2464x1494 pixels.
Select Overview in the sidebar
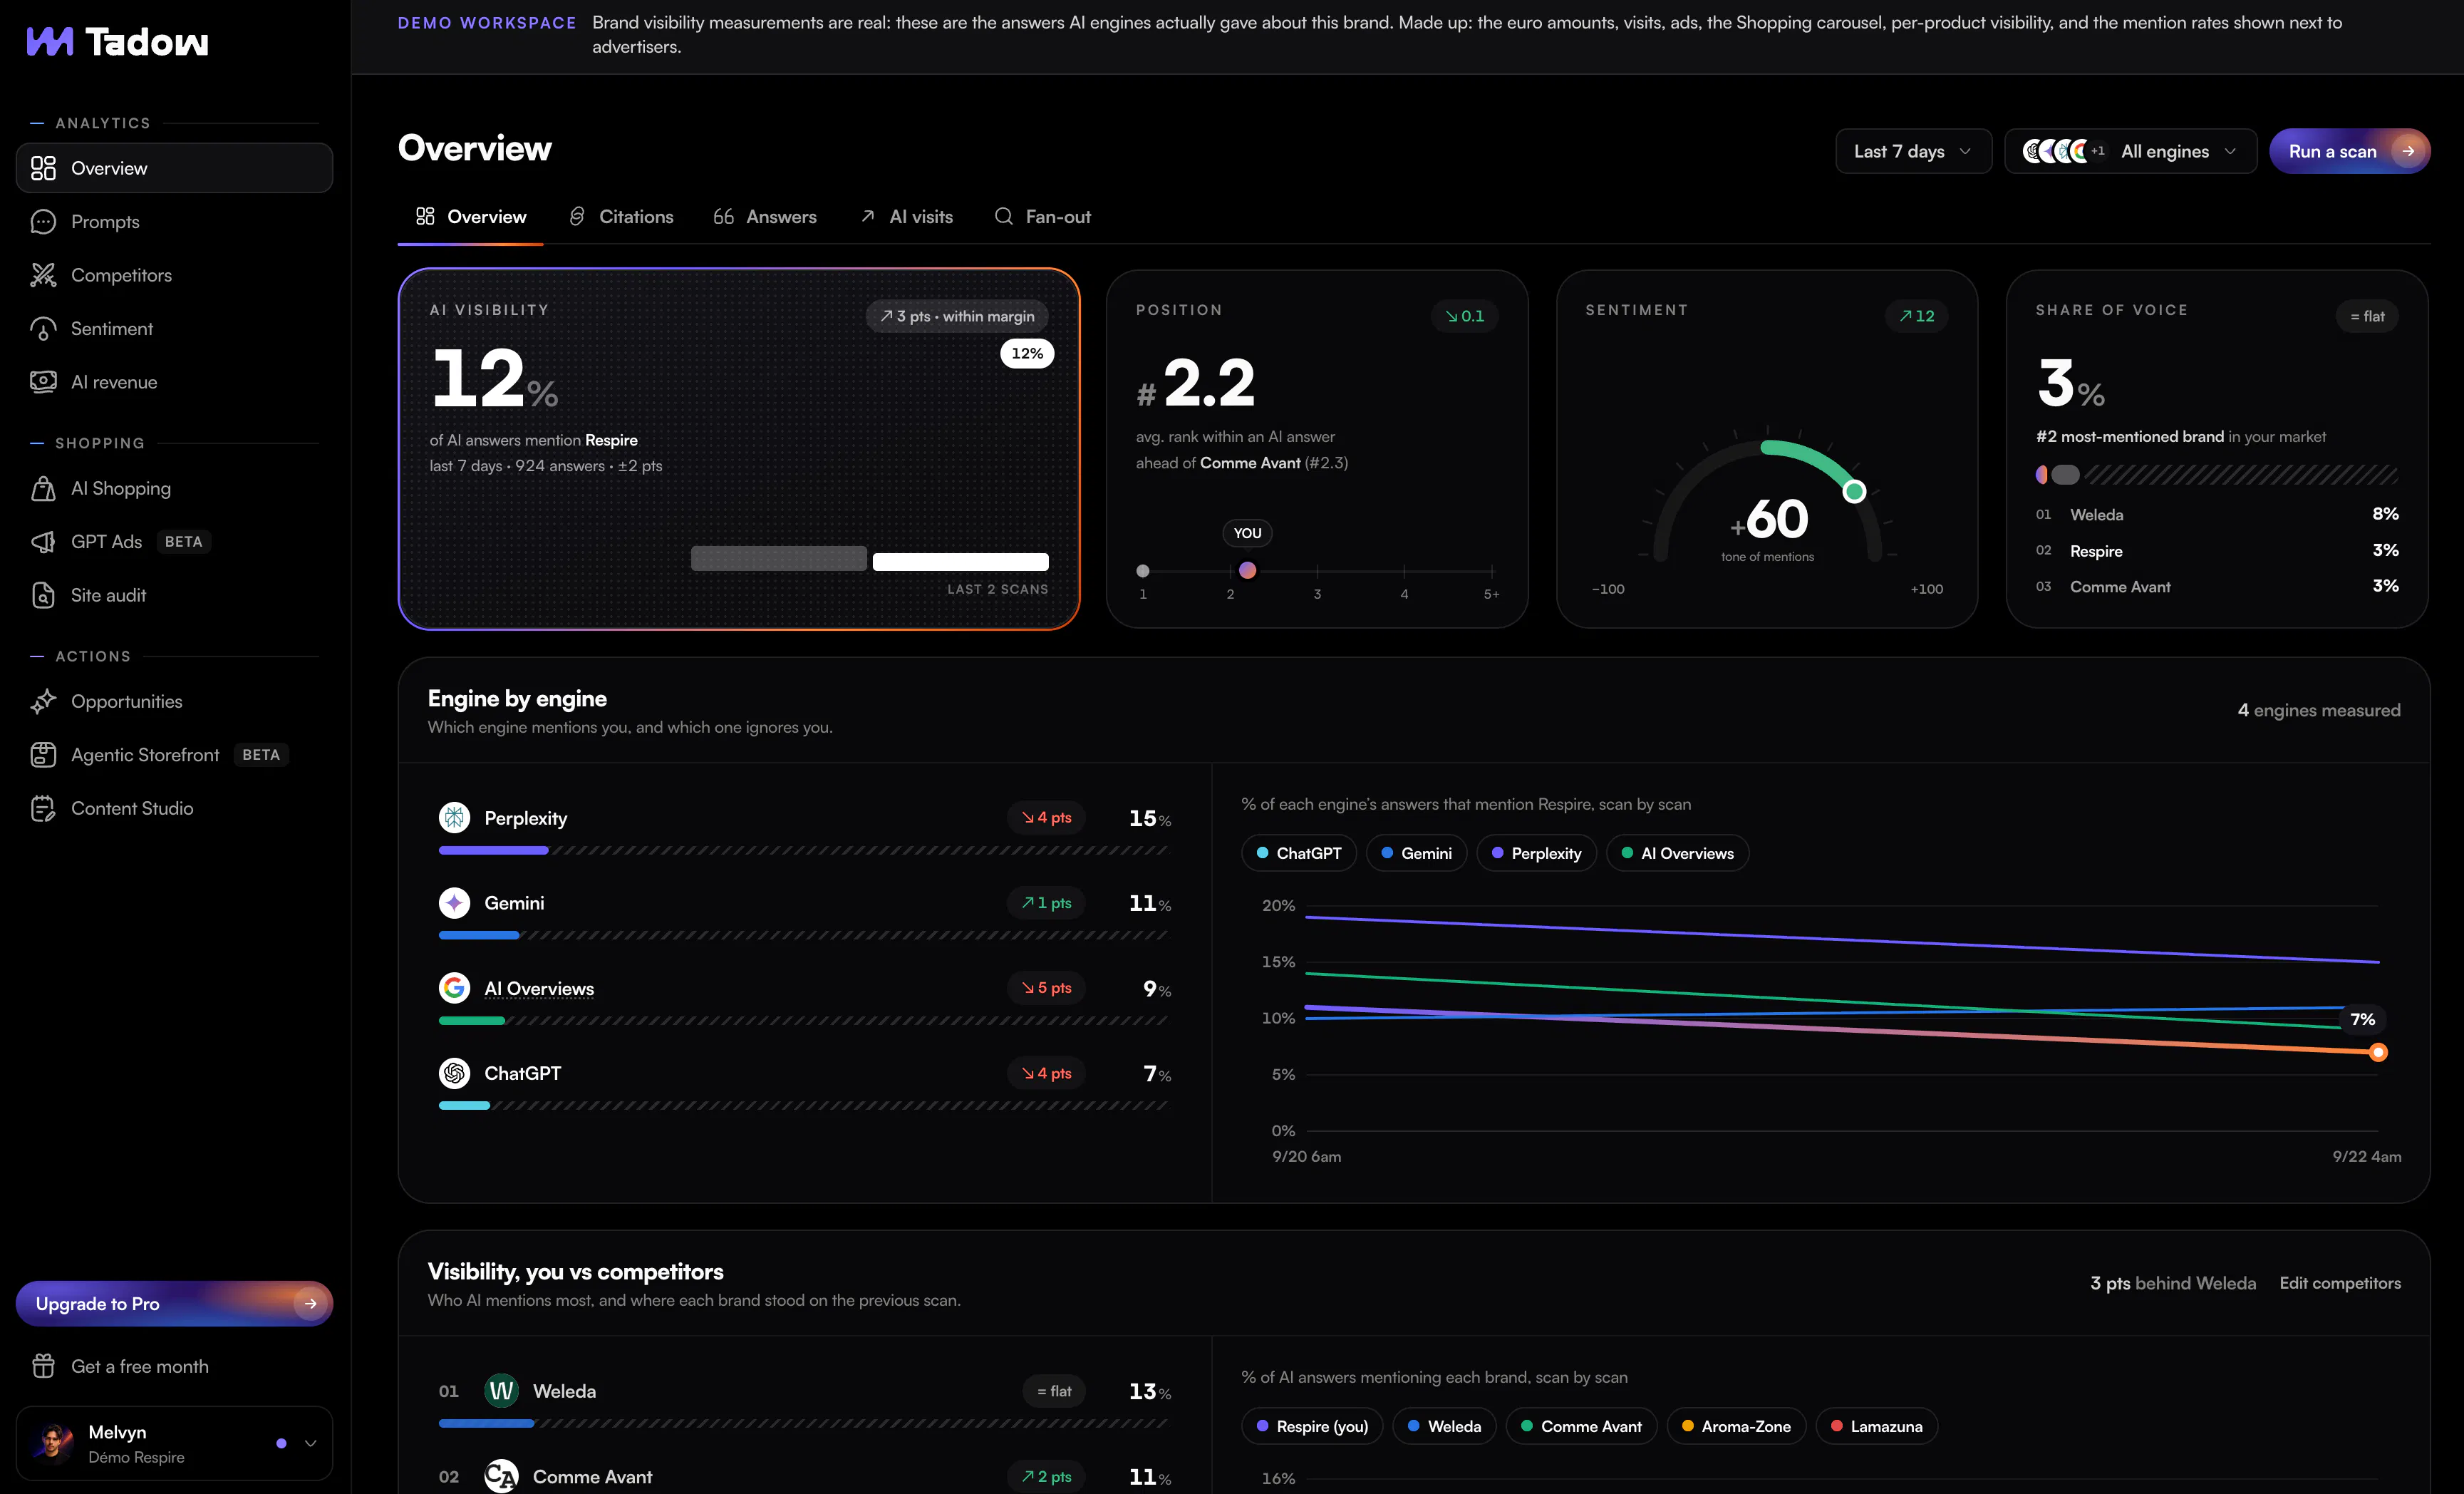[174, 168]
